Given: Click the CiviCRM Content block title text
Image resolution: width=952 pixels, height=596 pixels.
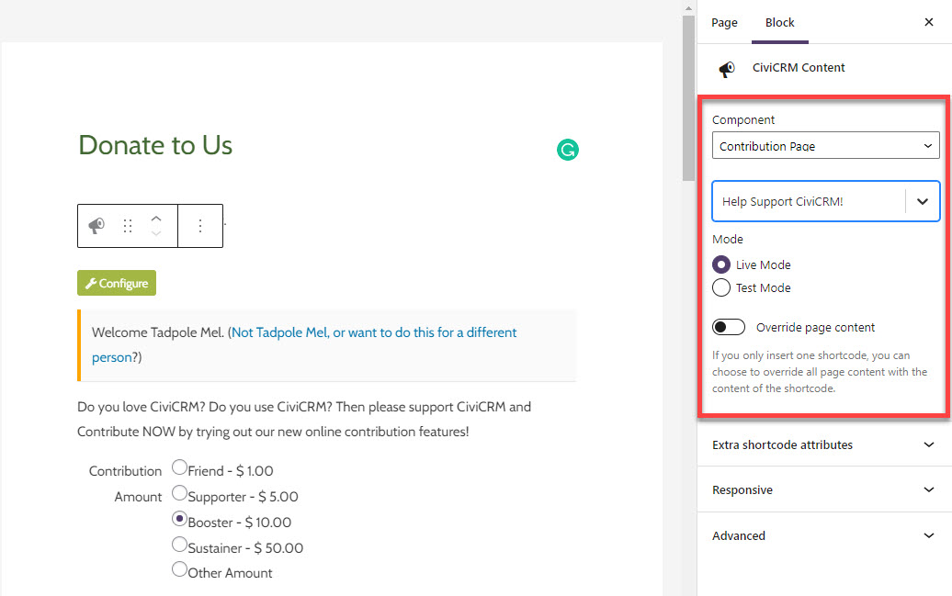Looking at the screenshot, I should coord(799,67).
